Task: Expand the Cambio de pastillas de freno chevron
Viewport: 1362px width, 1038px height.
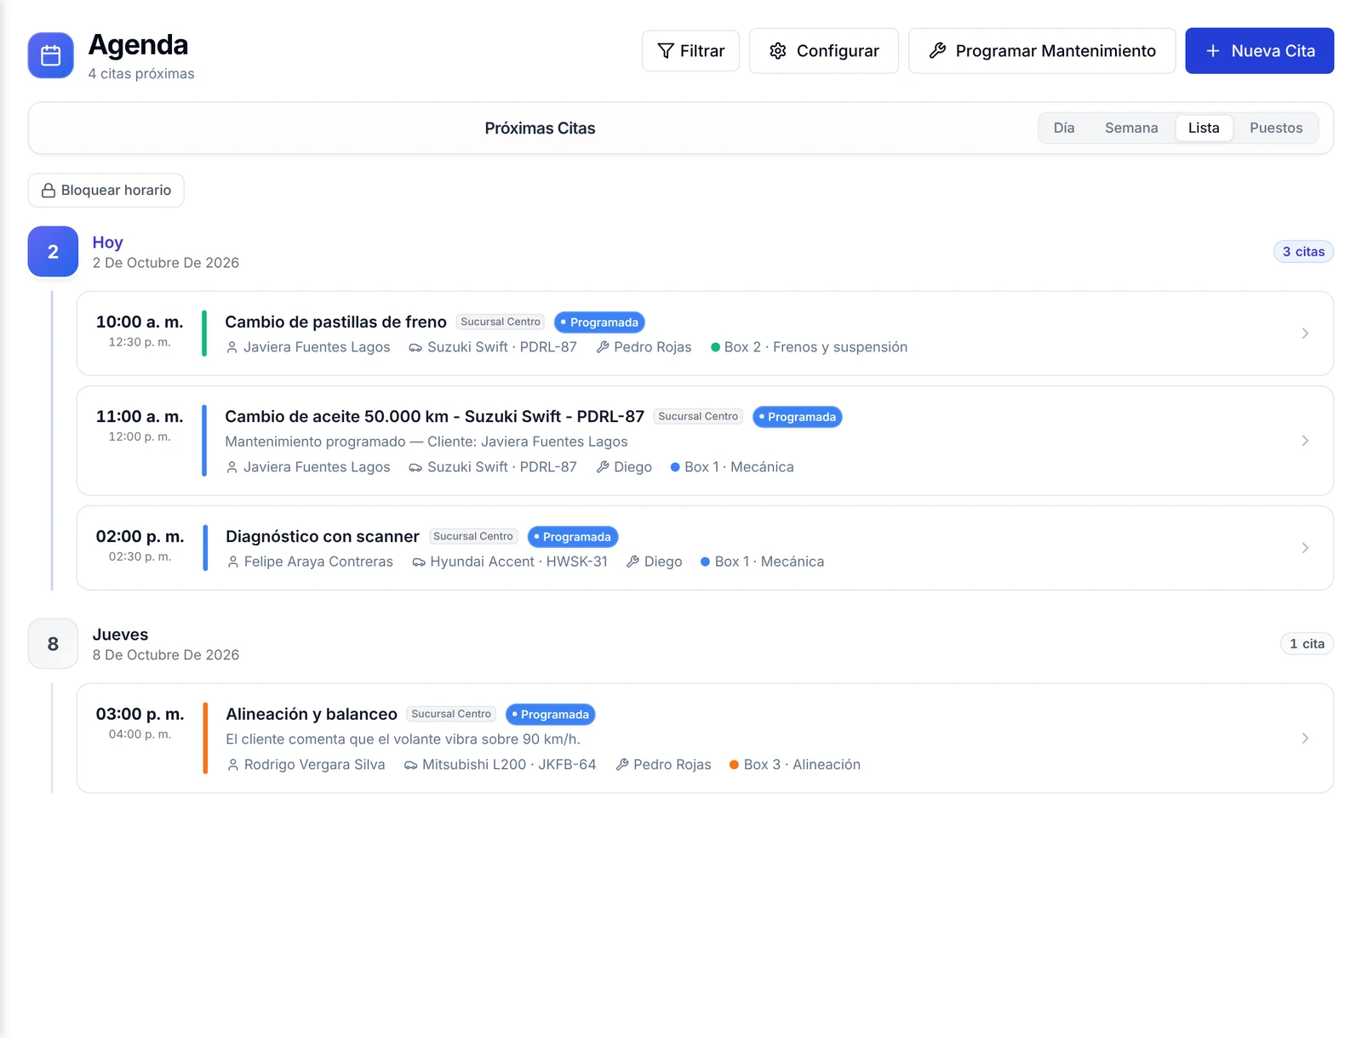Action: pyautogui.click(x=1305, y=334)
